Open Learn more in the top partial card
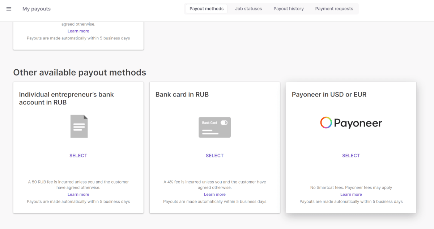The width and height of the screenshot is (434, 229). (78, 31)
